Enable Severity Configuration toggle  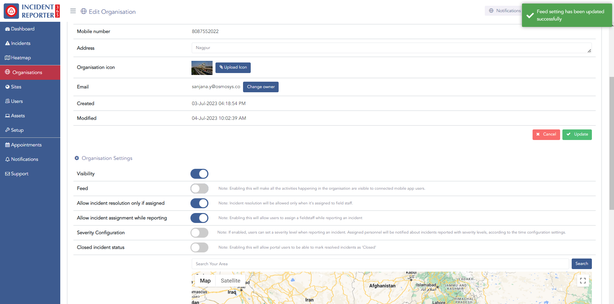pyautogui.click(x=199, y=233)
